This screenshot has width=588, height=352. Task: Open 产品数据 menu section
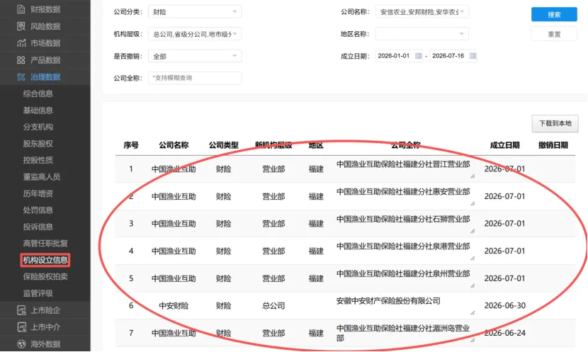(x=45, y=60)
